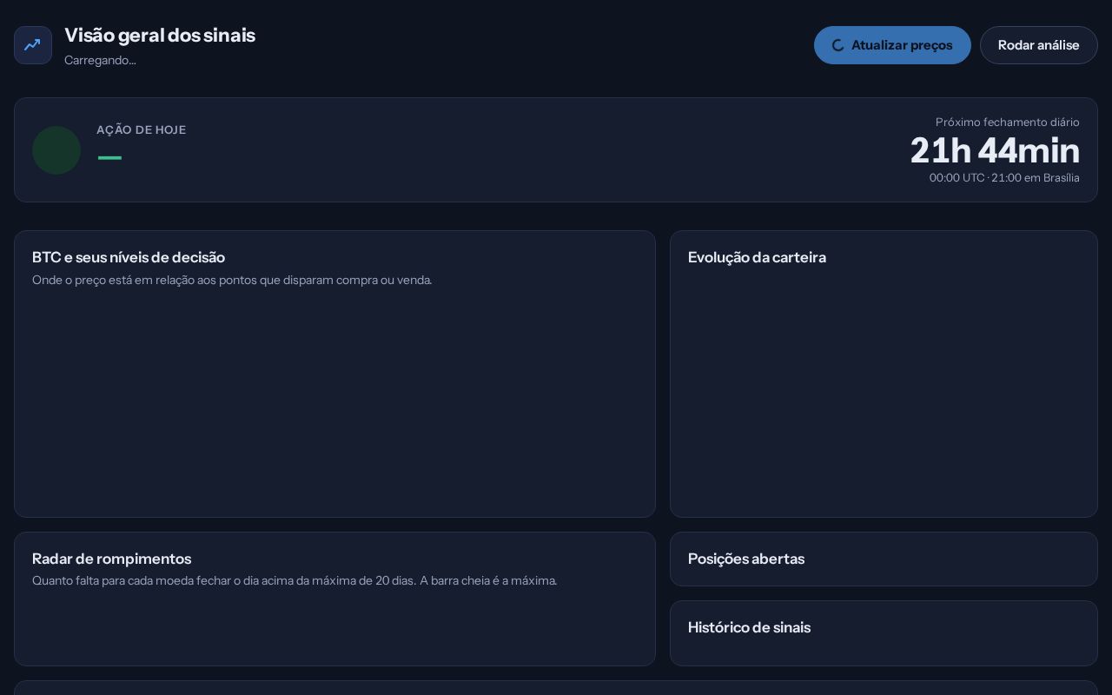The height and width of the screenshot is (695, 1112).
Task: Click the 00:00 UTC · 21:00 em Brasília text
Action: 1004,178
